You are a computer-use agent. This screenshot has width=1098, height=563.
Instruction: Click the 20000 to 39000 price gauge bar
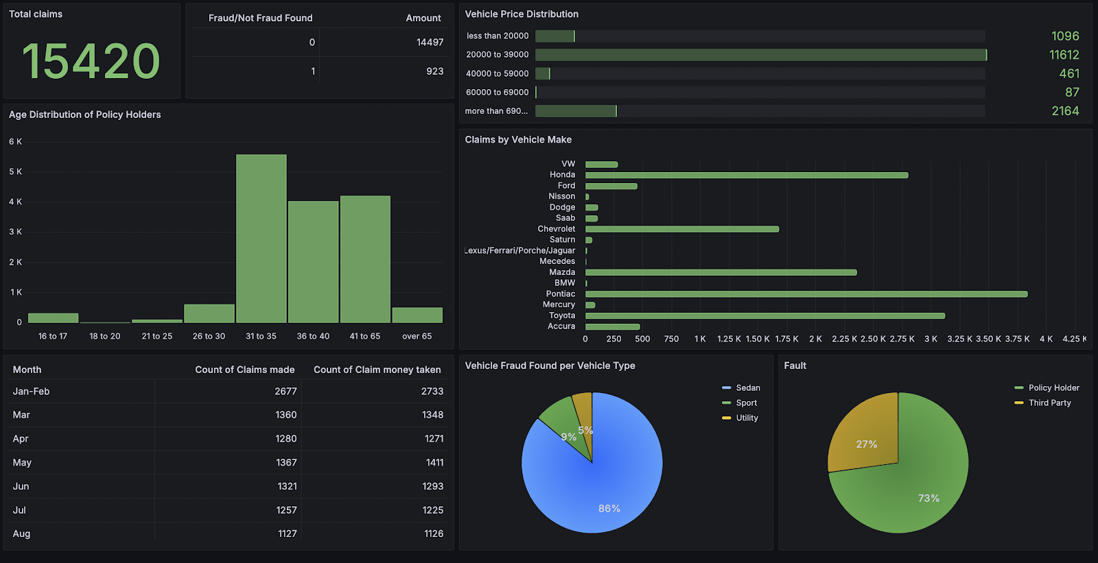tap(761, 55)
